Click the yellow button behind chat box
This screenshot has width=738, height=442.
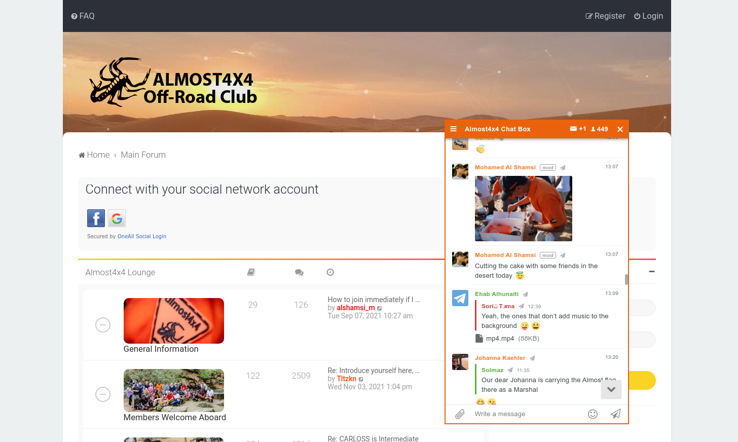pyautogui.click(x=642, y=380)
